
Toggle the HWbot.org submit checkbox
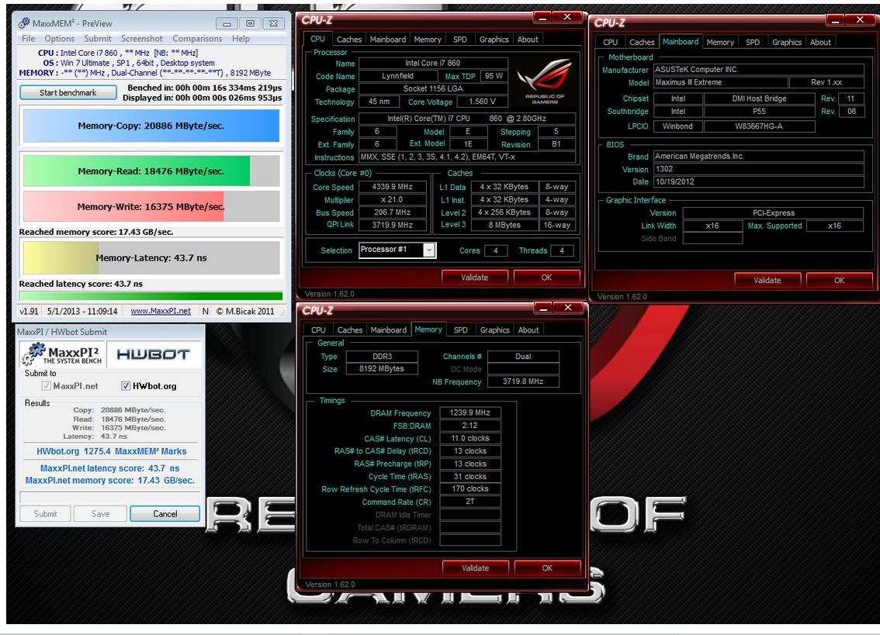[x=126, y=386]
